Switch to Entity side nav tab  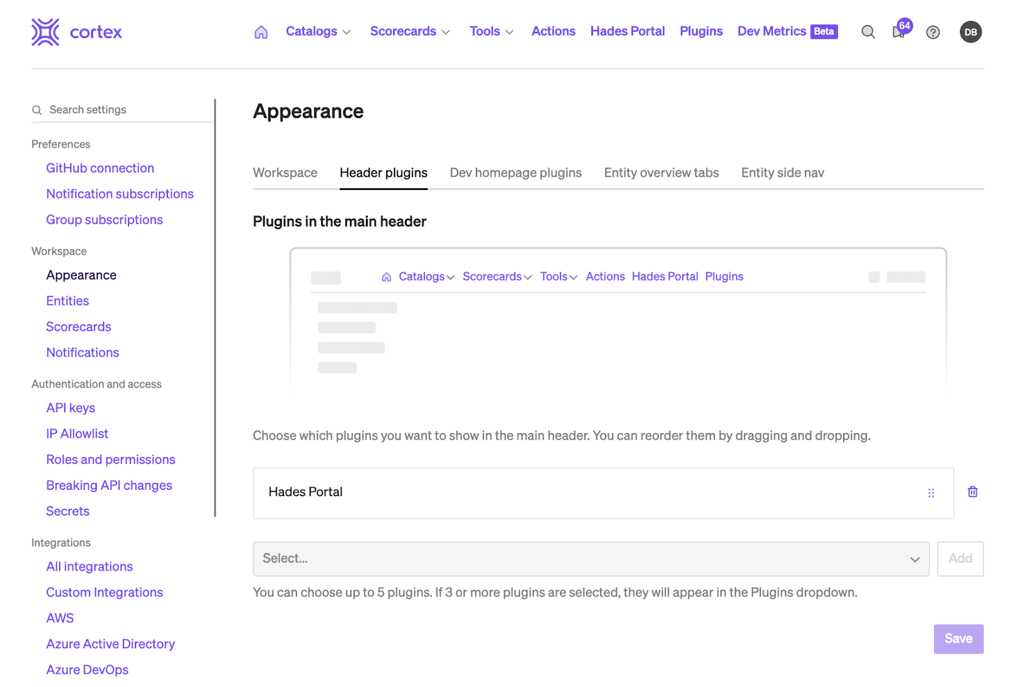[783, 173]
